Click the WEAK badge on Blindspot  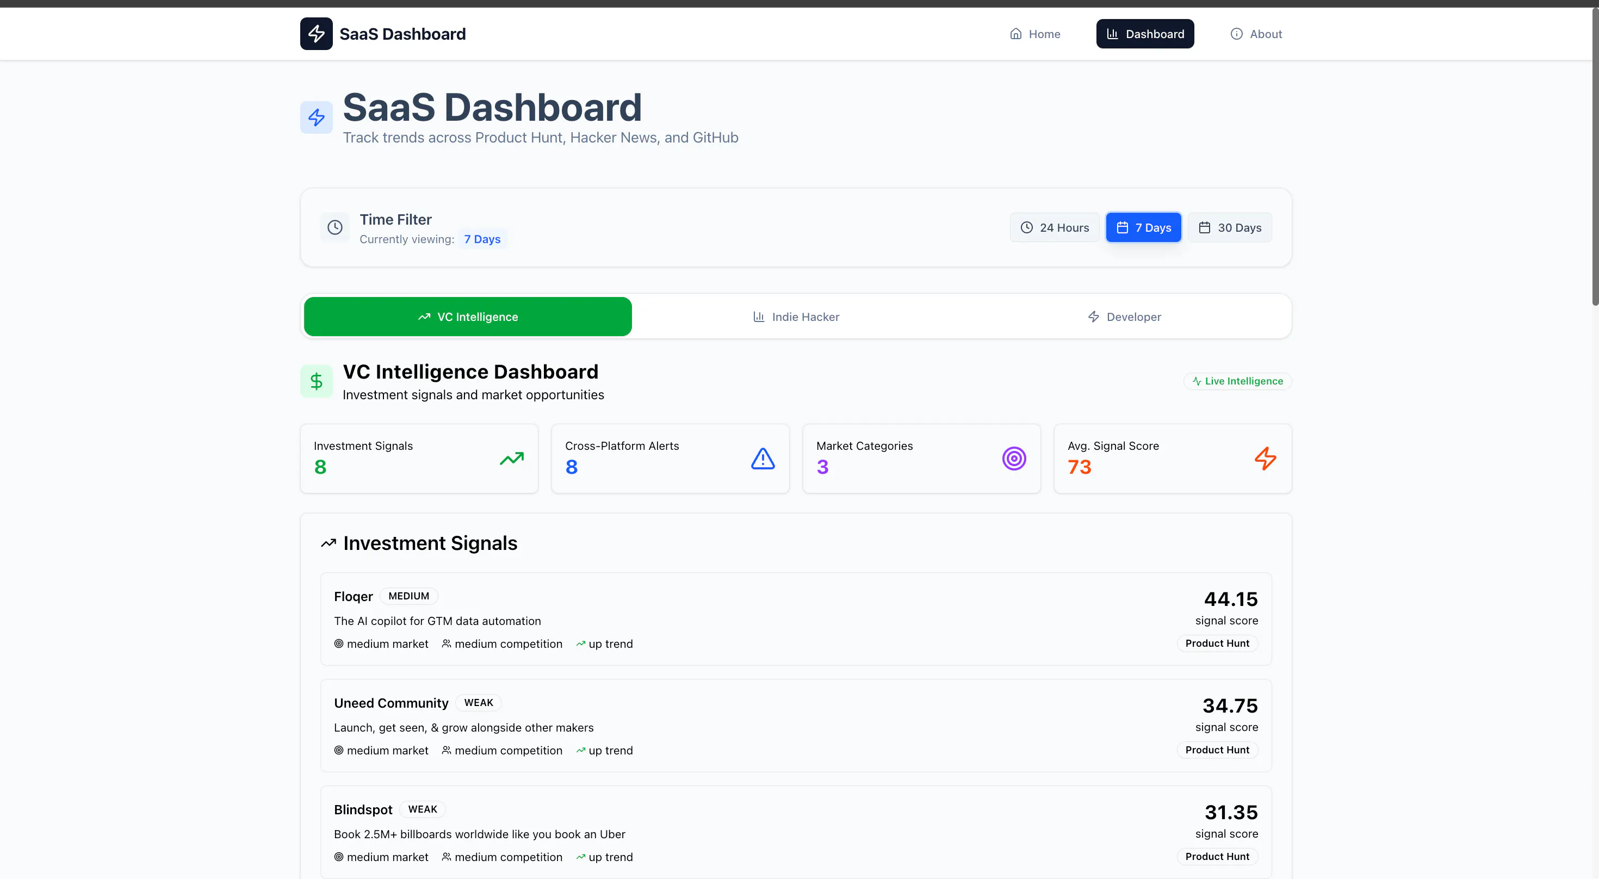click(423, 809)
